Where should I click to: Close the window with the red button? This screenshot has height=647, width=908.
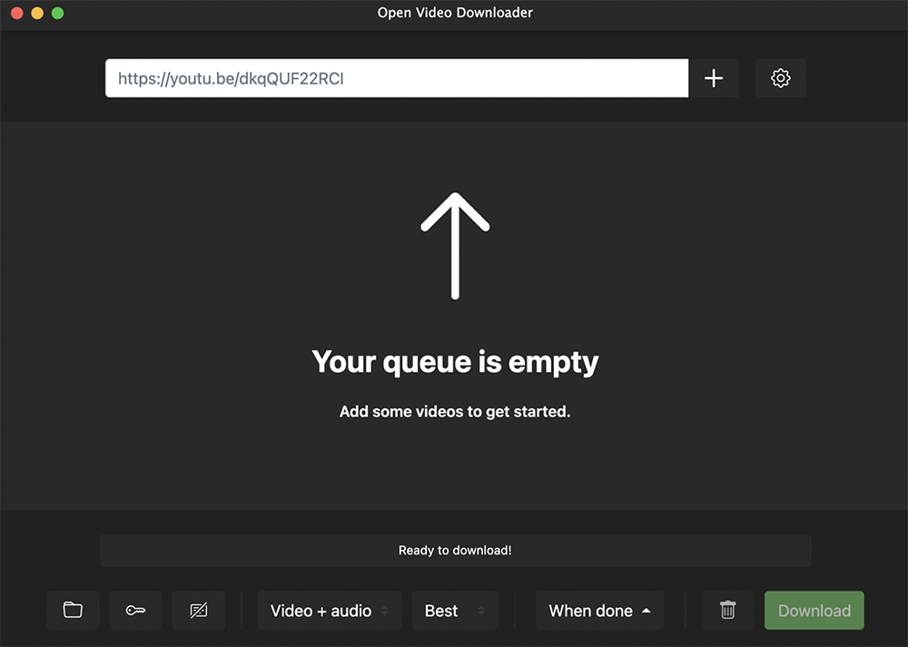click(x=17, y=13)
